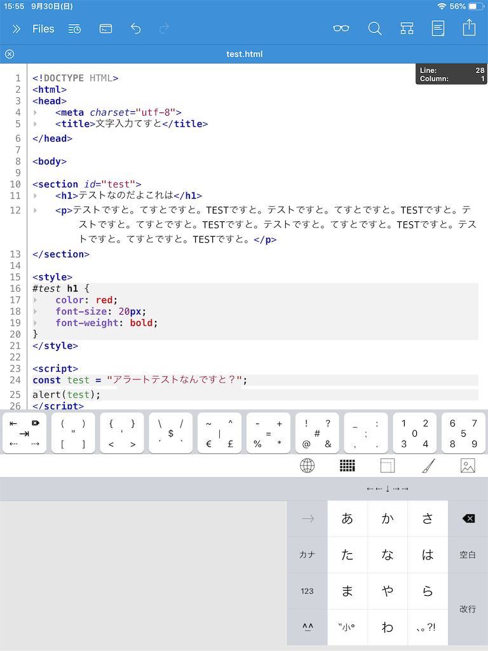Image resolution: width=488 pixels, height=651 pixels.
Task: Open the terminal console icon
Action: [106, 29]
